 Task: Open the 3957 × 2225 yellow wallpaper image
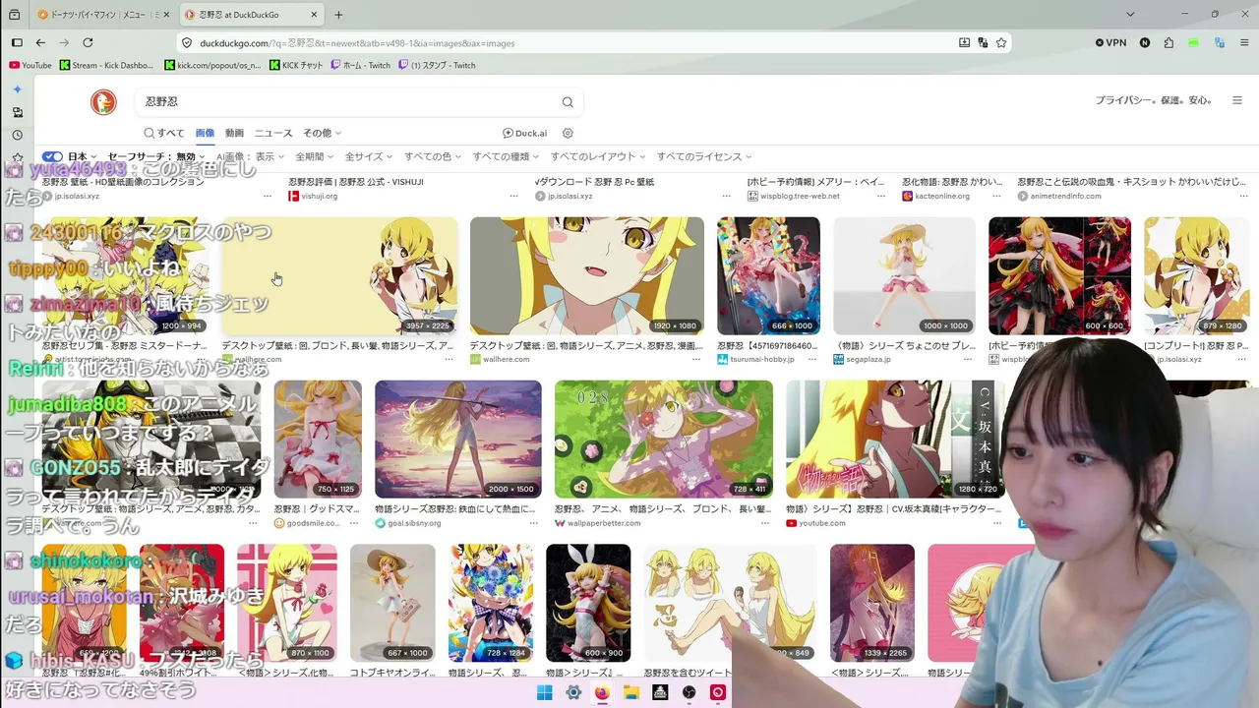tap(339, 276)
